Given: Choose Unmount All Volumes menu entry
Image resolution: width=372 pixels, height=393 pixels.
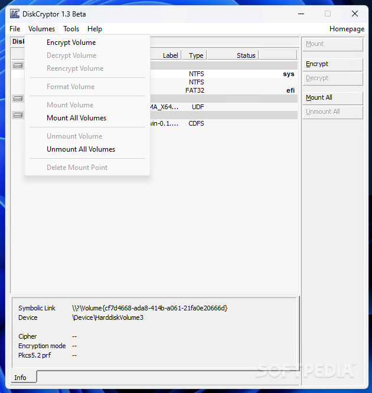Looking at the screenshot, I should (x=87, y=149).
